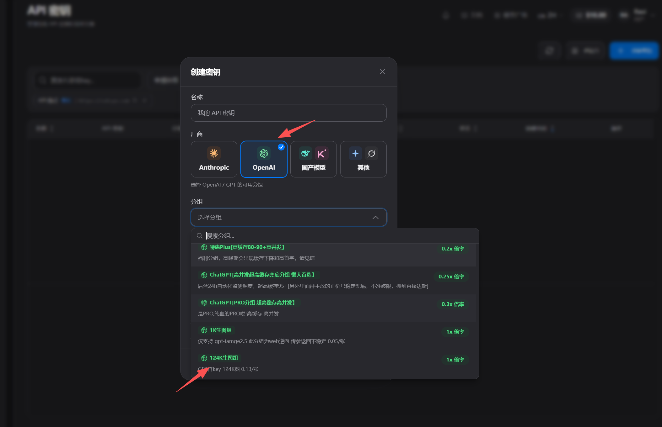Click the search box in background page

88,81
